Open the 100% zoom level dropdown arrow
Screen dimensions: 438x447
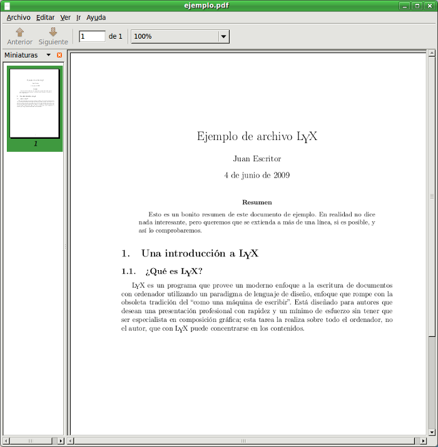click(x=224, y=36)
